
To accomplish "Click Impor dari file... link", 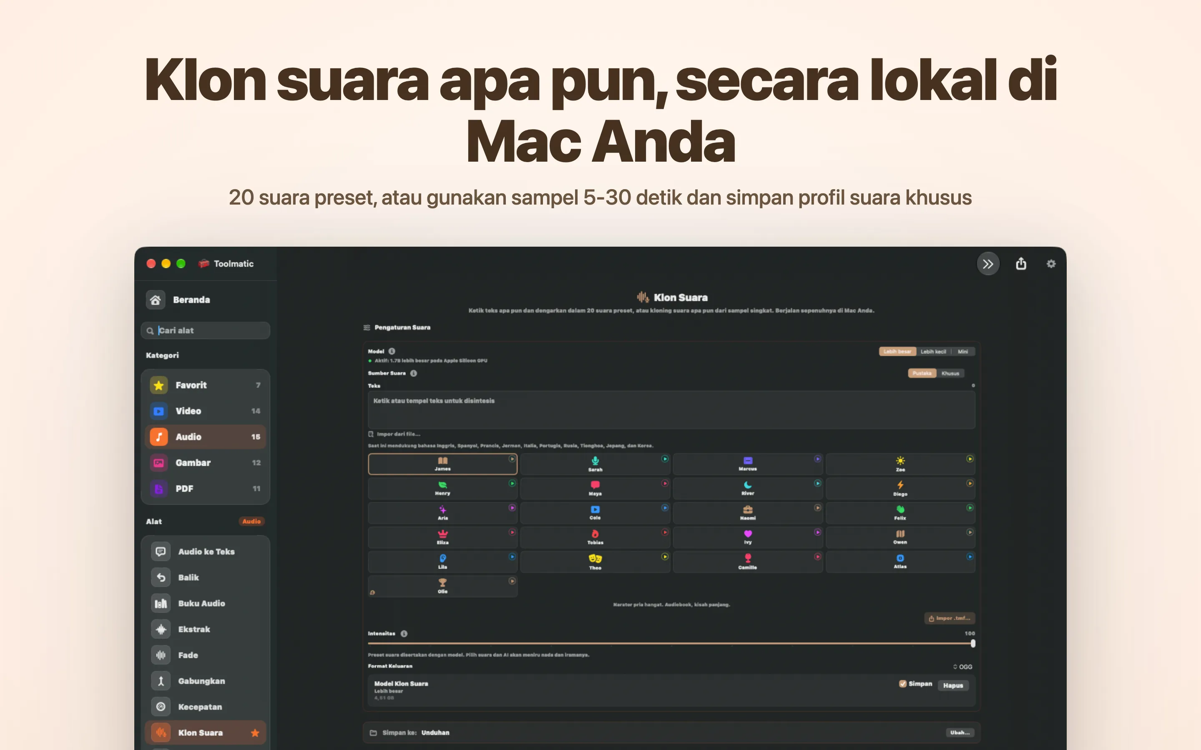I will 394,434.
